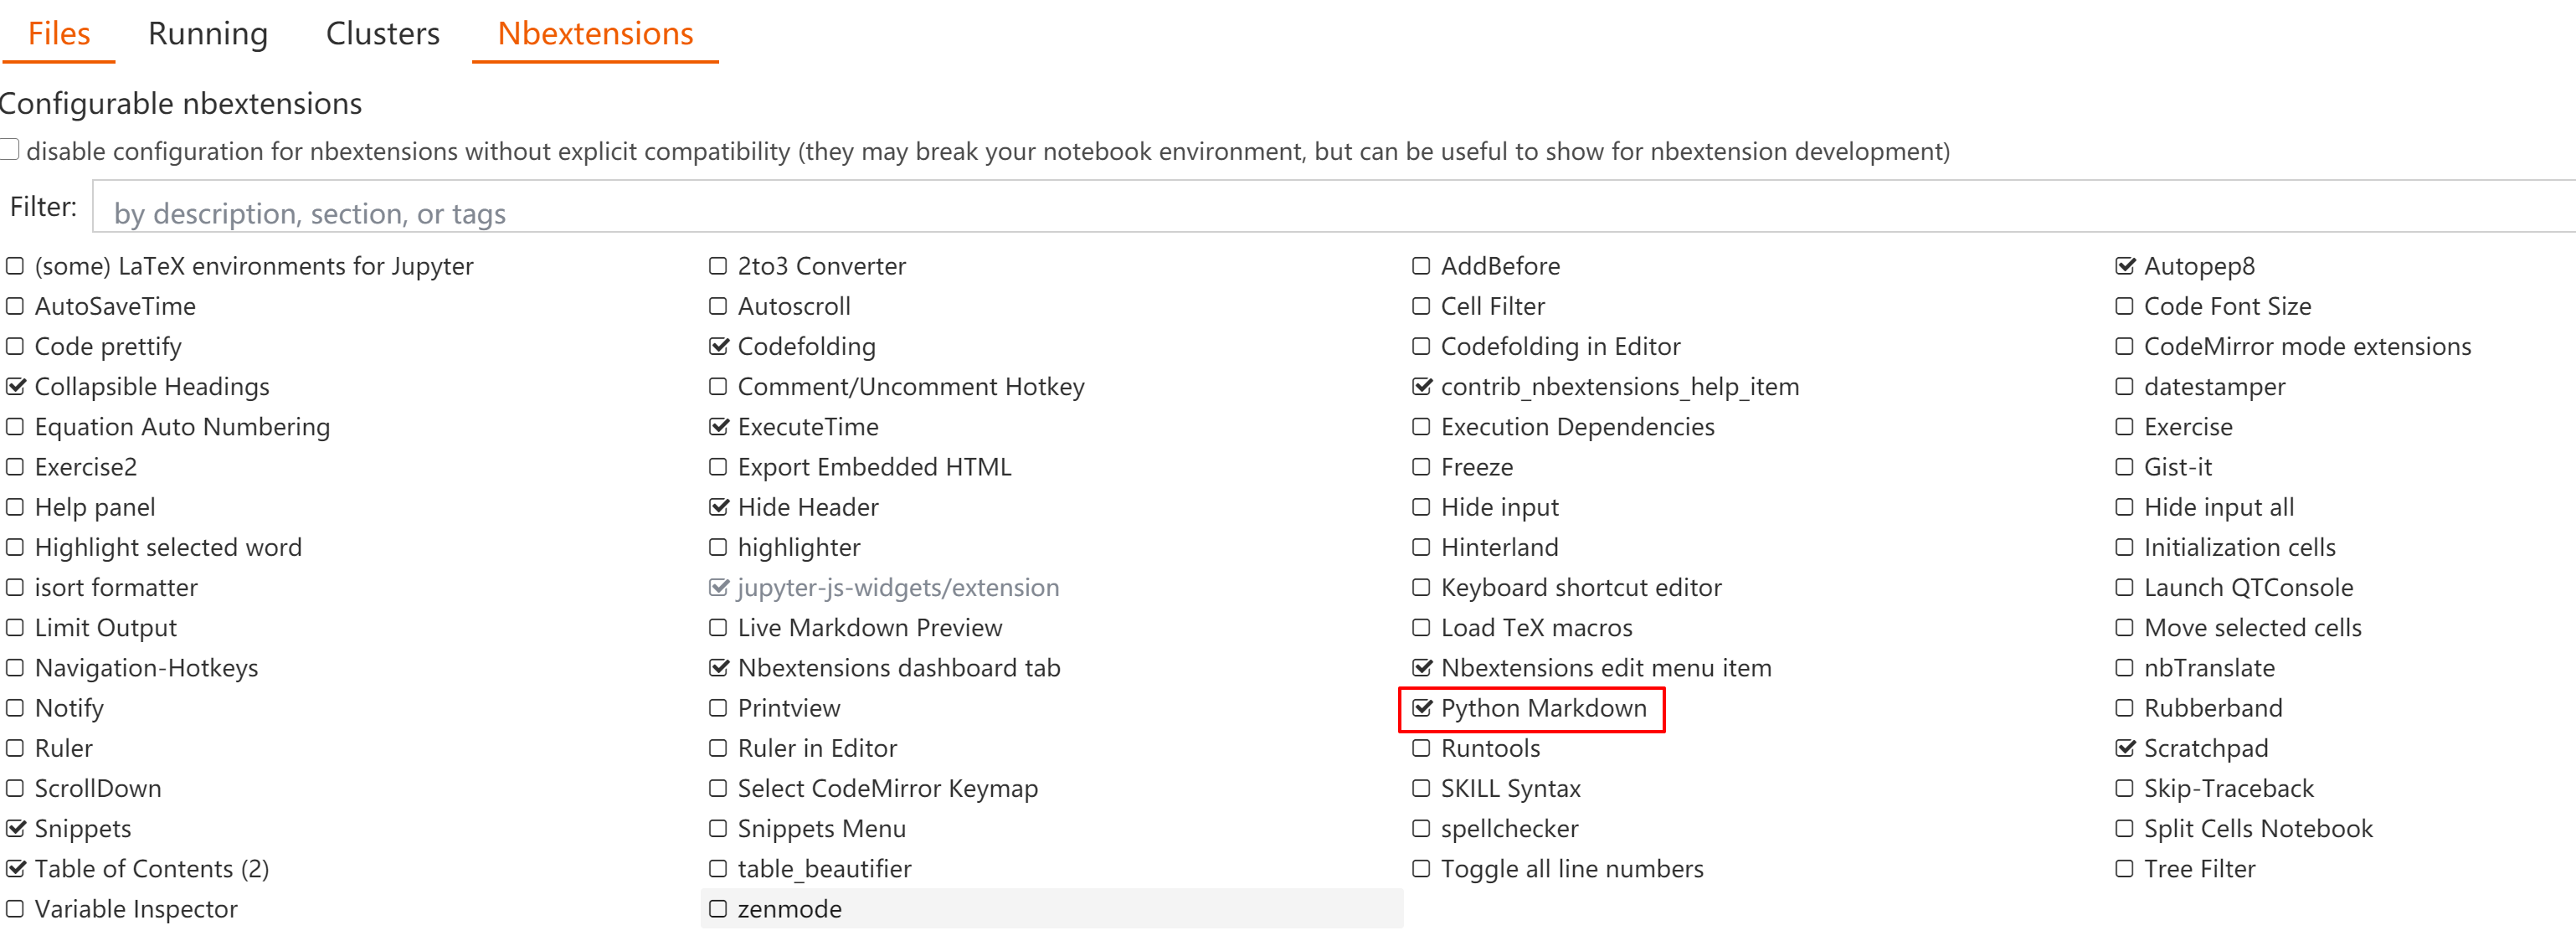Enable the Freeze extension
The width and height of the screenshot is (2576, 951).
pyautogui.click(x=1422, y=466)
